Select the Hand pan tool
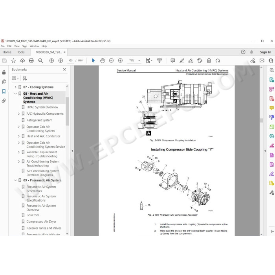 coord(102,60)
